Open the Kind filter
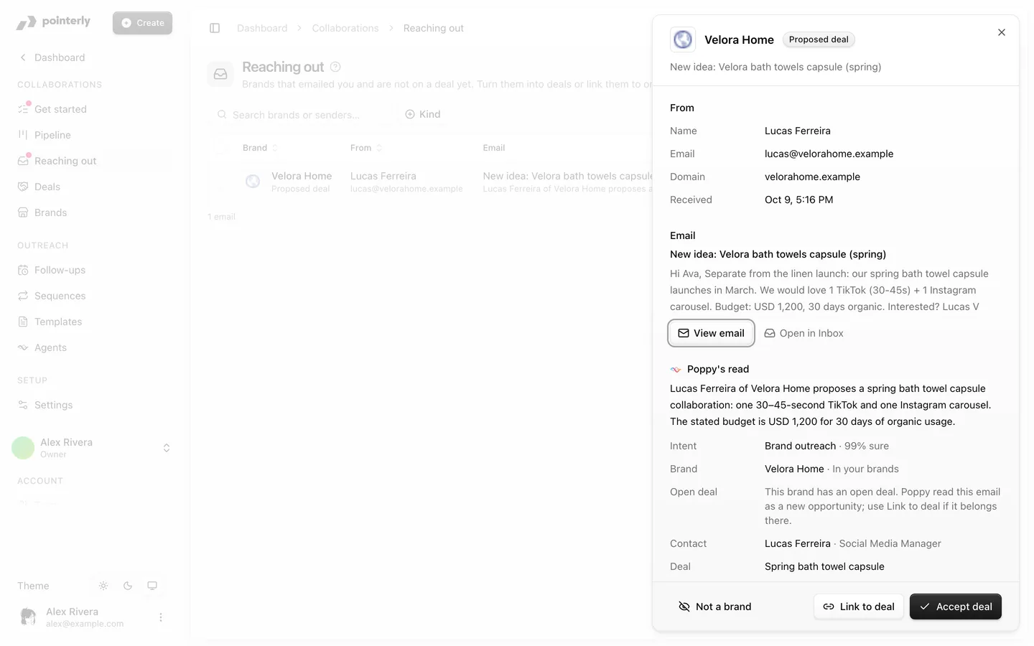The height and width of the screenshot is (646, 1034). [x=423, y=114]
